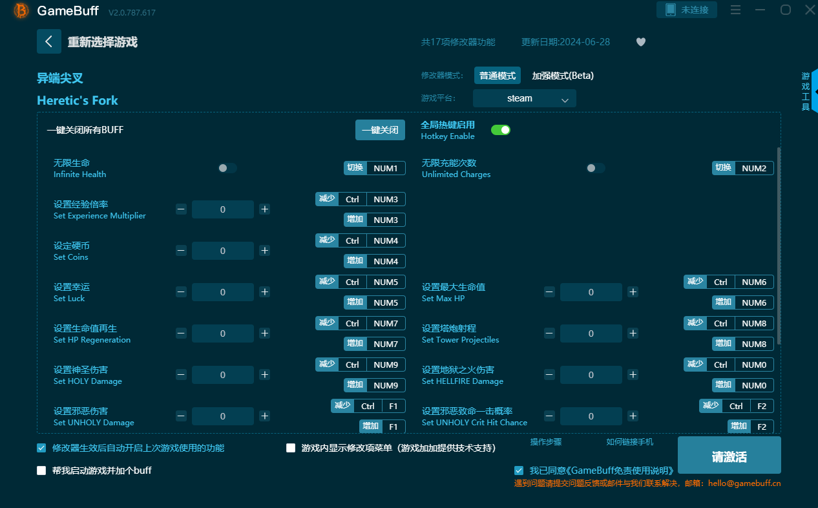Open the 游戏工具 side panel
This screenshot has height=508, width=818.
pyautogui.click(x=805, y=90)
